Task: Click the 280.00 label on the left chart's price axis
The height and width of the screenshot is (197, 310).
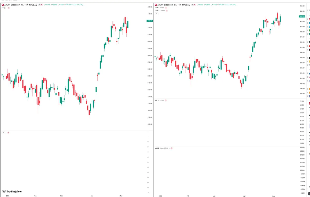Action: pos(150,124)
